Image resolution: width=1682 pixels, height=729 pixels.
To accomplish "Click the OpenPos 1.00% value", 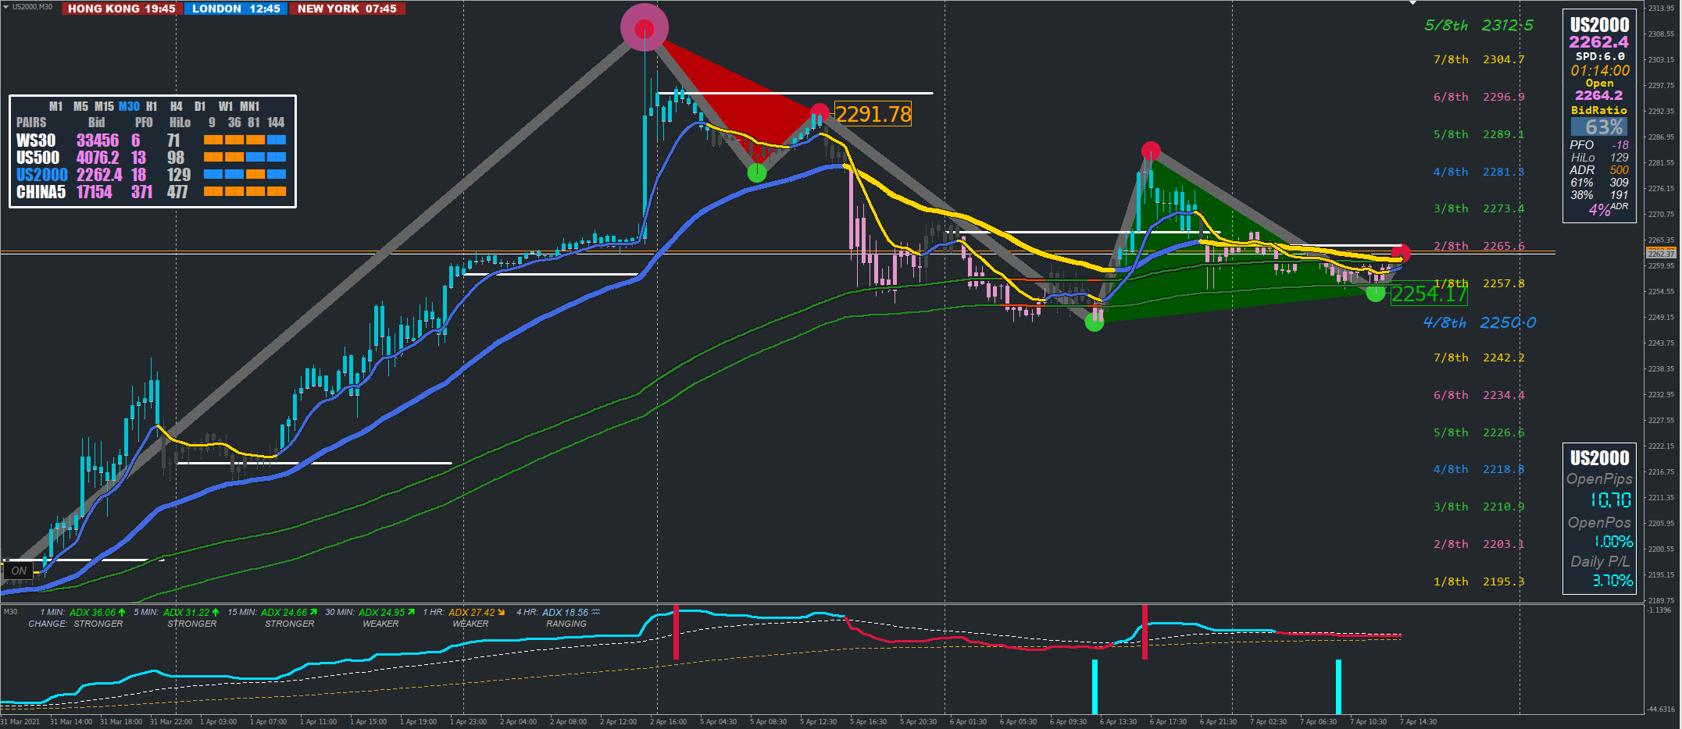I will 1613,542.
